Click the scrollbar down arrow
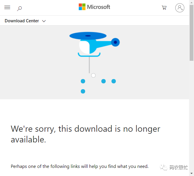Viewport: 194px width, 176px height. 191,173
